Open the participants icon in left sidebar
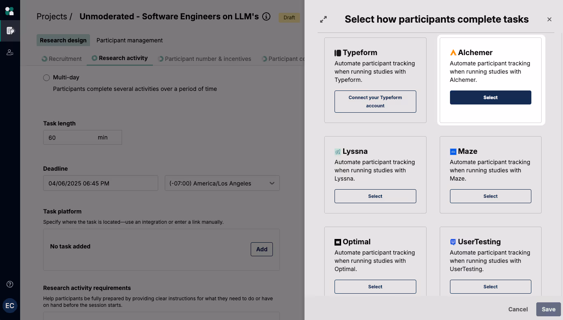Viewport: 563px width, 320px height. pyautogui.click(x=10, y=52)
